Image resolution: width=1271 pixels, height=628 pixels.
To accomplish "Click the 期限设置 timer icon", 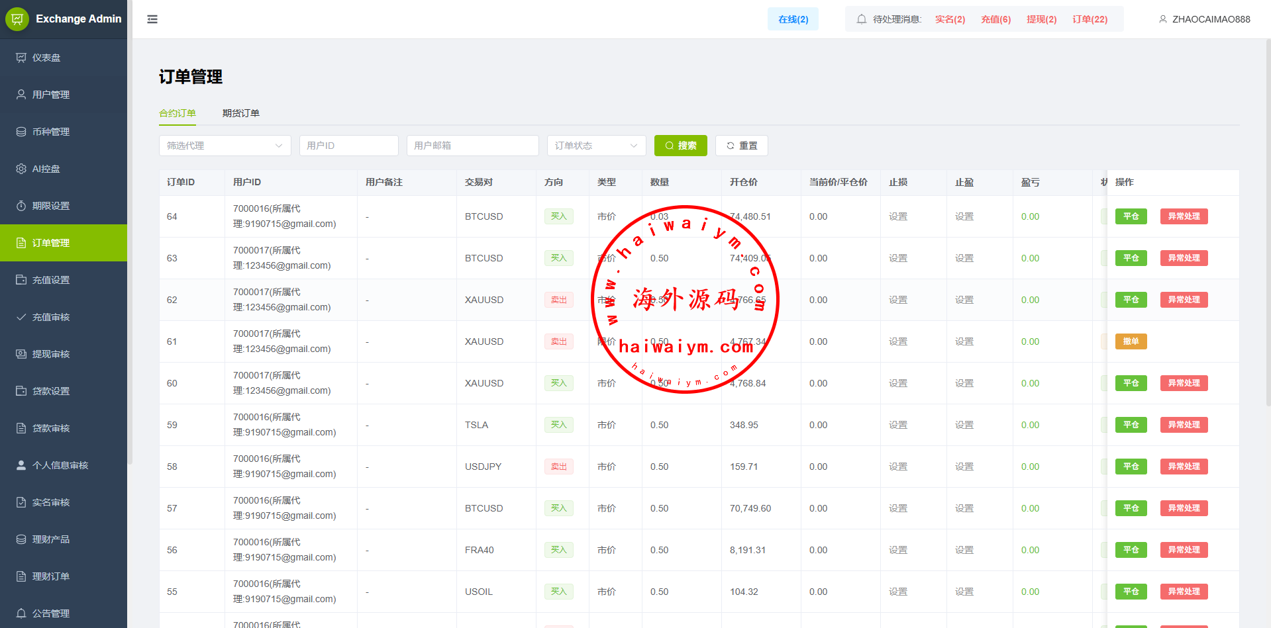I will point(21,206).
